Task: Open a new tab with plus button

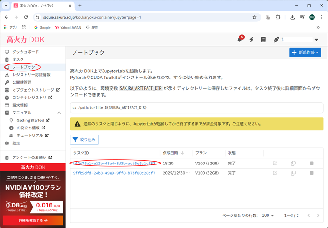Action: [80, 6]
